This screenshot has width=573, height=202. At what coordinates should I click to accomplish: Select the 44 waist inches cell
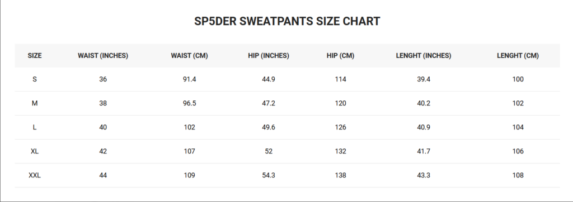(x=103, y=175)
